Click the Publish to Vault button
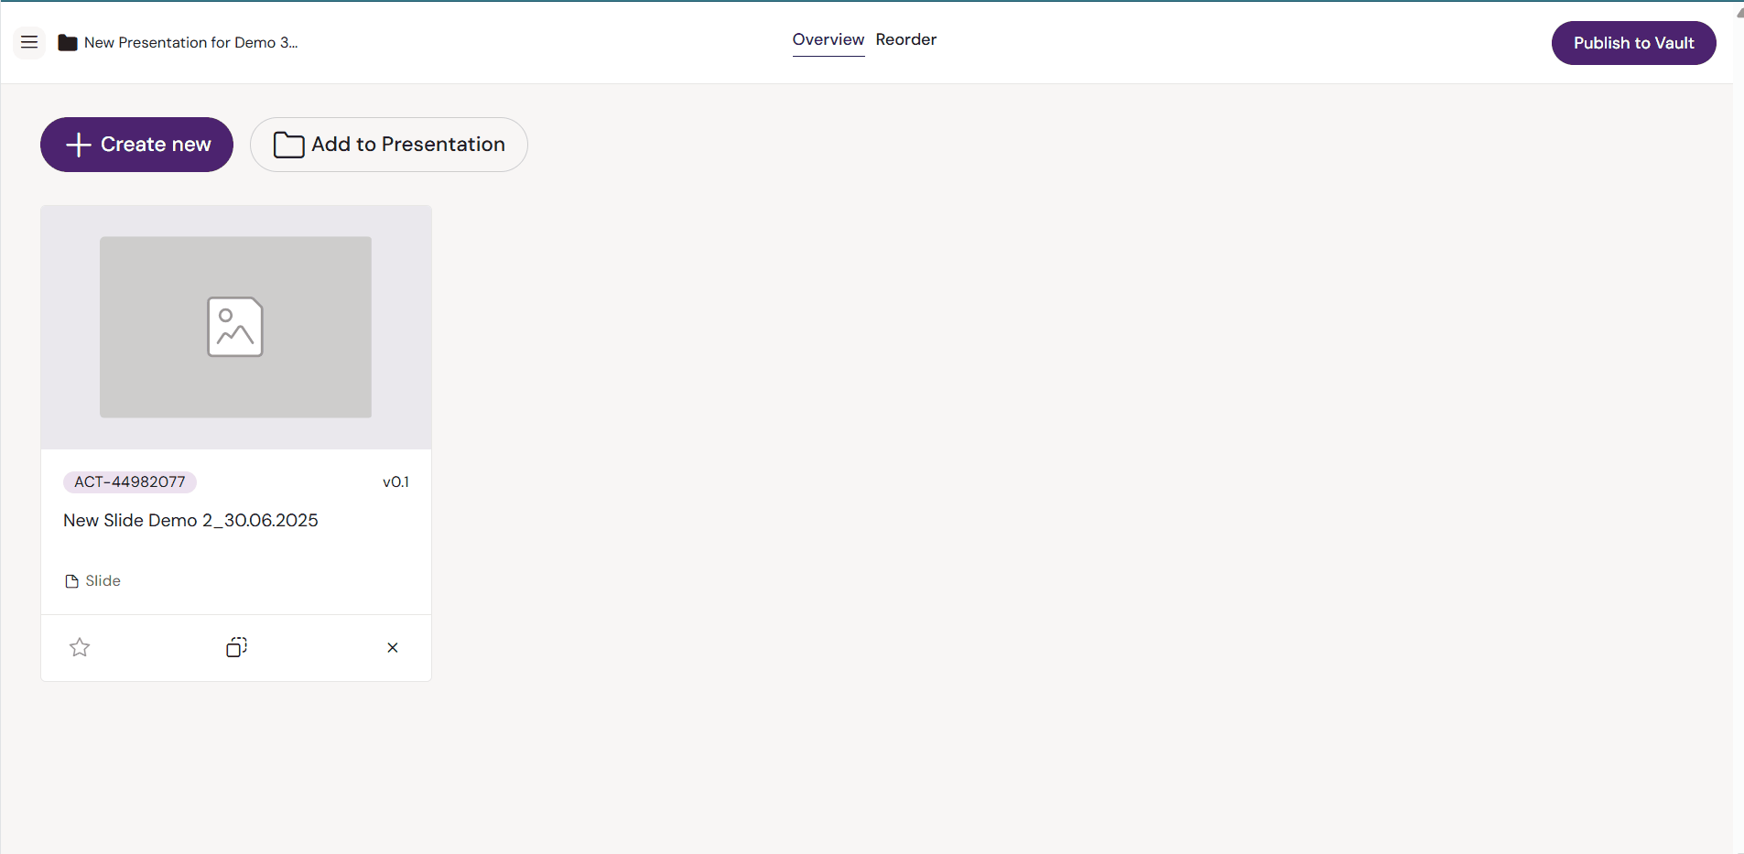1744x854 pixels. 1633,43
